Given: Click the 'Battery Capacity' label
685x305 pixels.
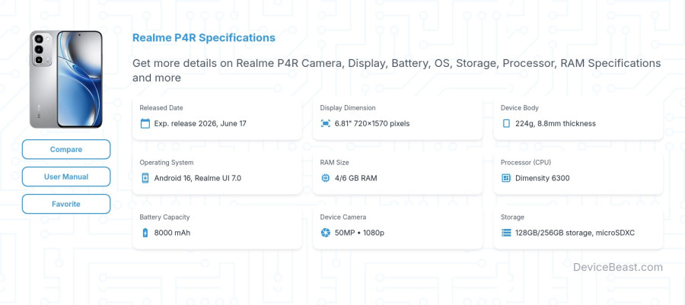Looking at the screenshot, I should 164,217.
